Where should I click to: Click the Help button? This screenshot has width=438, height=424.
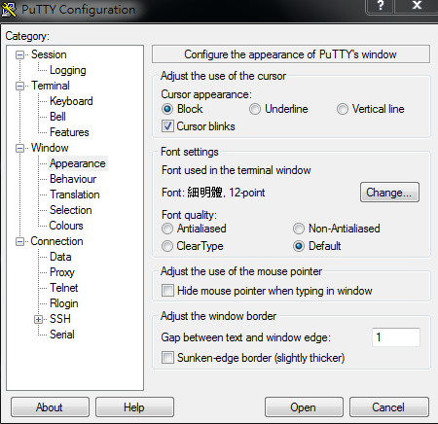[134, 407]
